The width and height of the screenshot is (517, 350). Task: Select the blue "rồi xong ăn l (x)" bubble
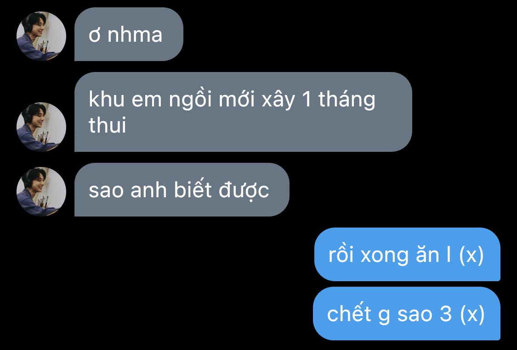point(407,254)
